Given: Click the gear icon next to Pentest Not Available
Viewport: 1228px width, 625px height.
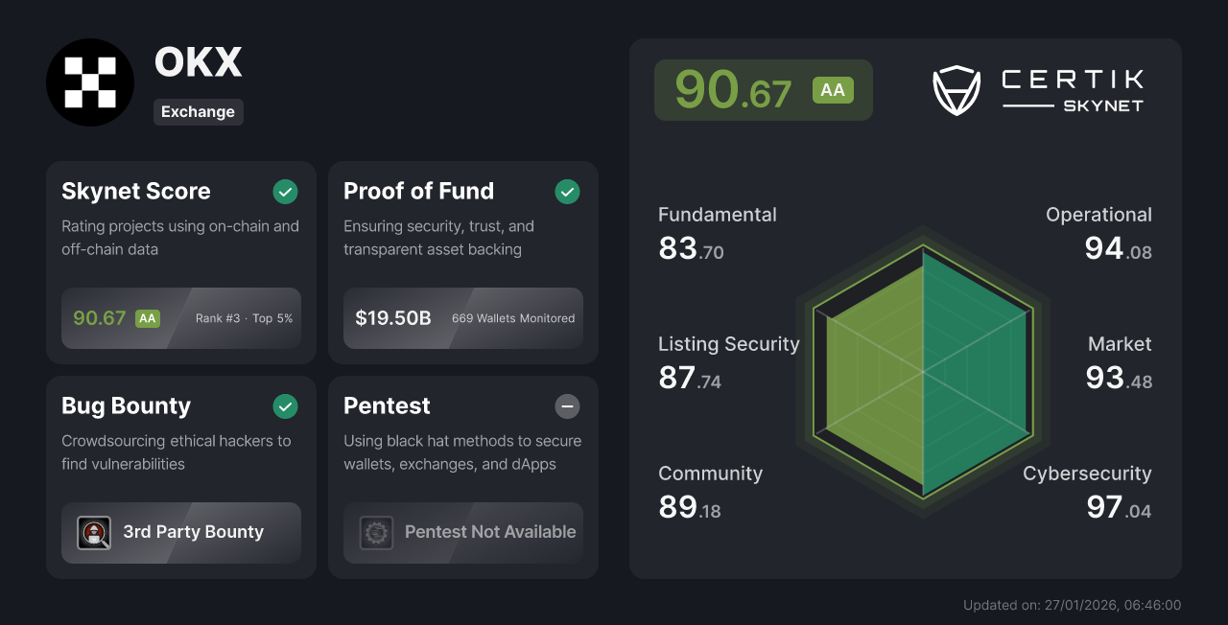Looking at the screenshot, I should click(376, 533).
